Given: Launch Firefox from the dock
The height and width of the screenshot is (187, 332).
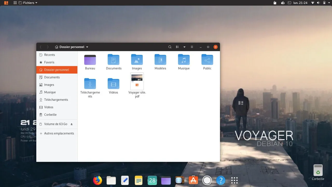Looking at the screenshot, I should pos(98,180).
